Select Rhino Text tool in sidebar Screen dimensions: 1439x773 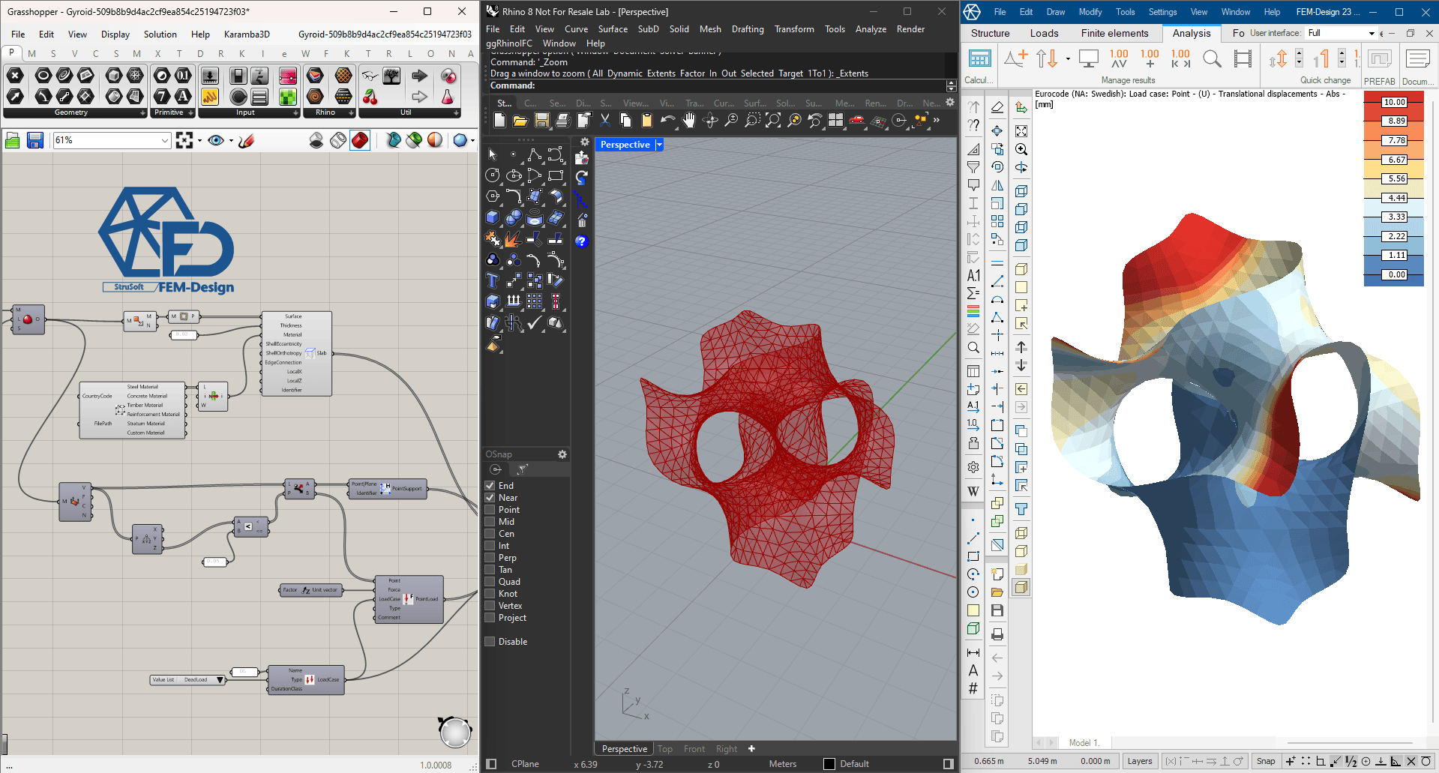click(x=493, y=280)
